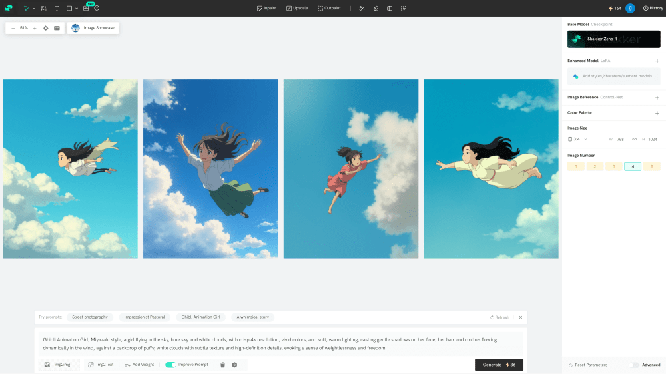The image size is (666, 374).
Task: Open the Outpaint tool
Action: point(329,8)
